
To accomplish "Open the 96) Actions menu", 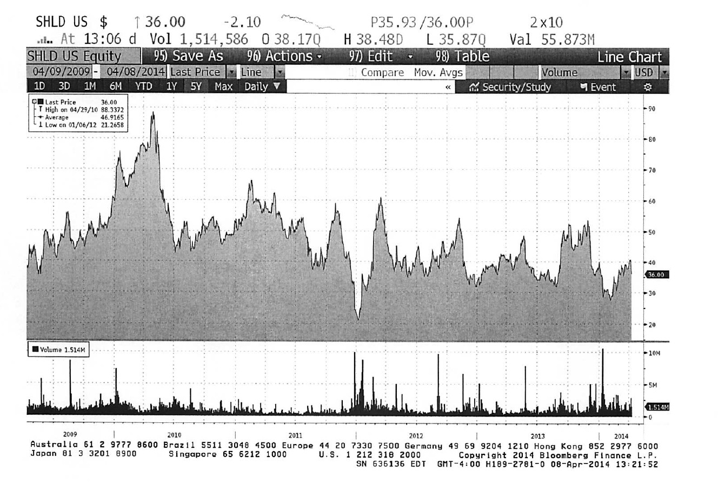I will tap(284, 57).
